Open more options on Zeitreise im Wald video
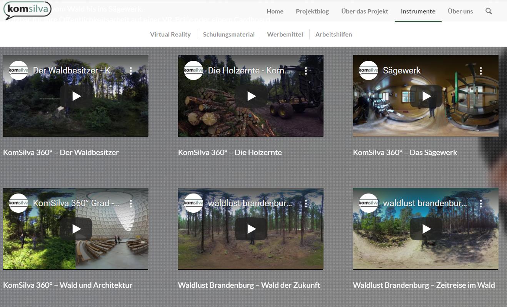 click(481, 203)
